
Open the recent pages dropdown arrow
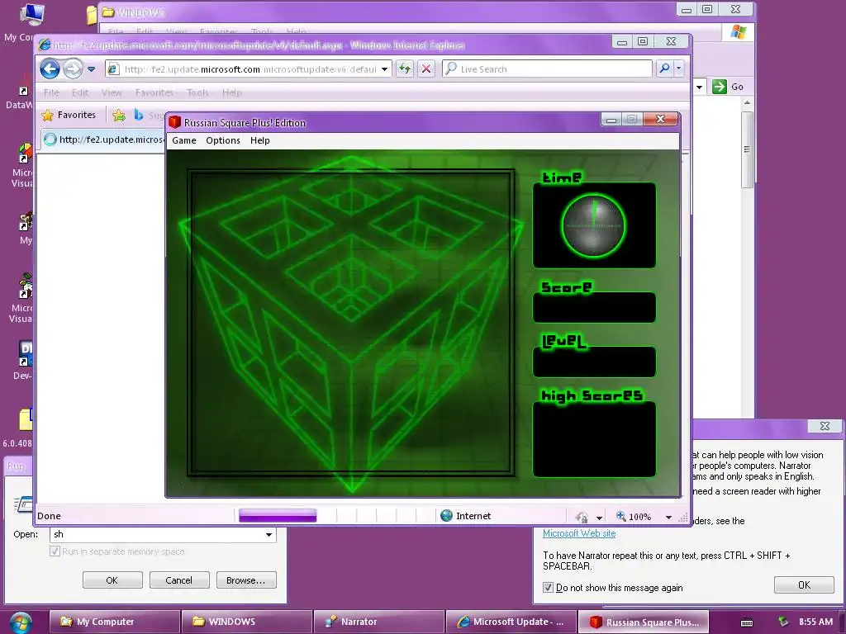(x=91, y=69)
